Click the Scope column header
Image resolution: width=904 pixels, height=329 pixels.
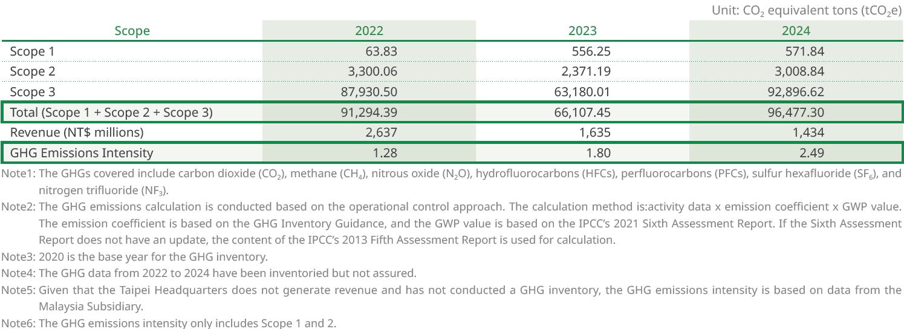click(x=132, y=31)
